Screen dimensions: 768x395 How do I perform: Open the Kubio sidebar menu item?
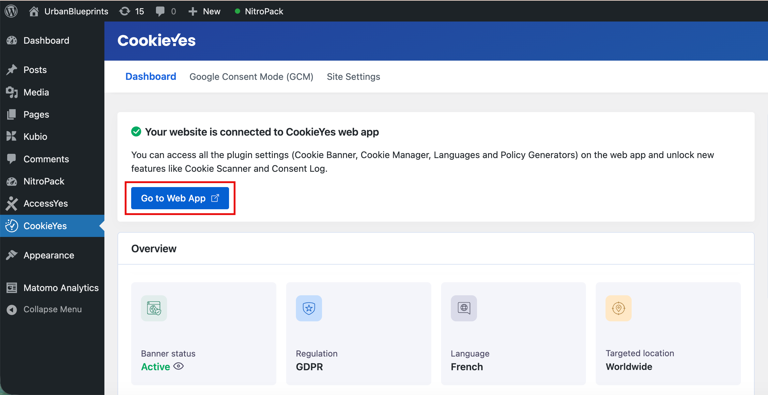(x=35, y=137)
